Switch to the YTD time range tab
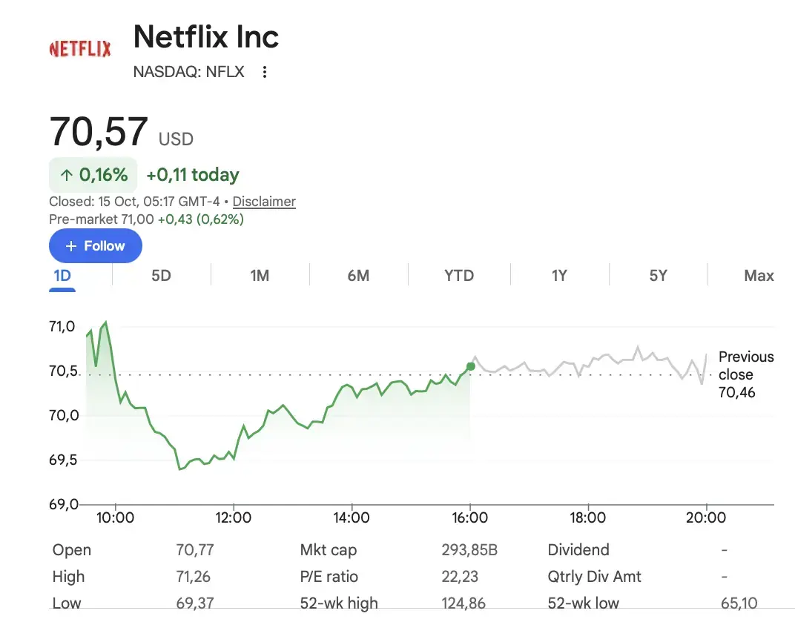The image size is (795, 642). click(459, 276)
